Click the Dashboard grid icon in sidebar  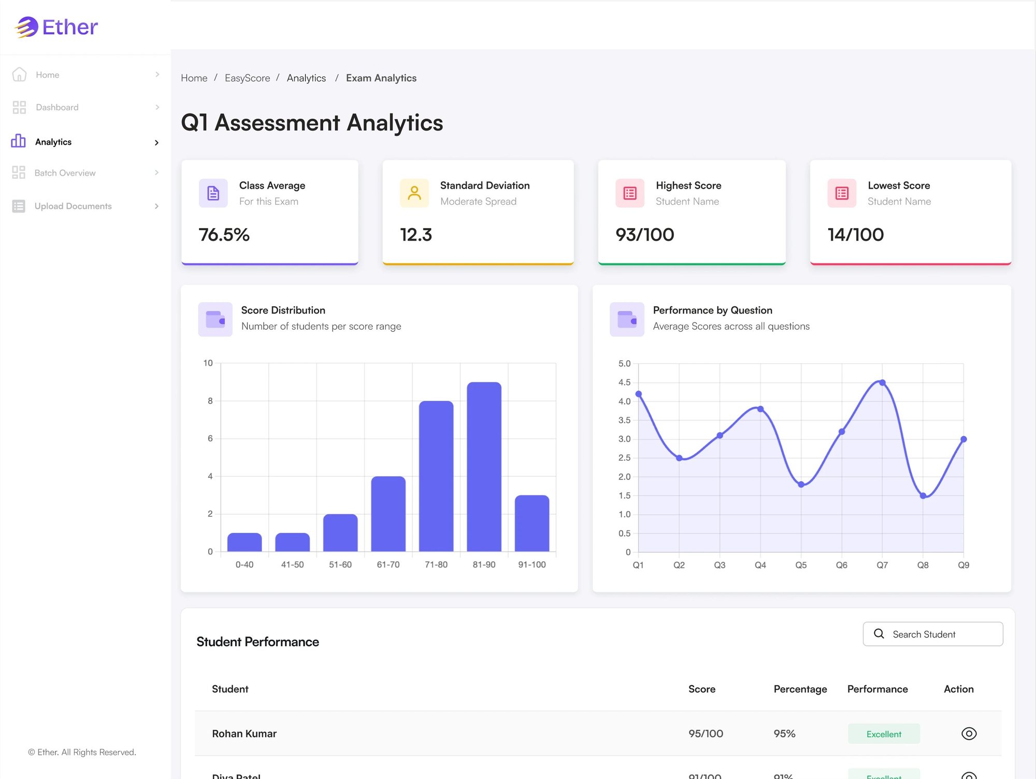pos(19,107)
